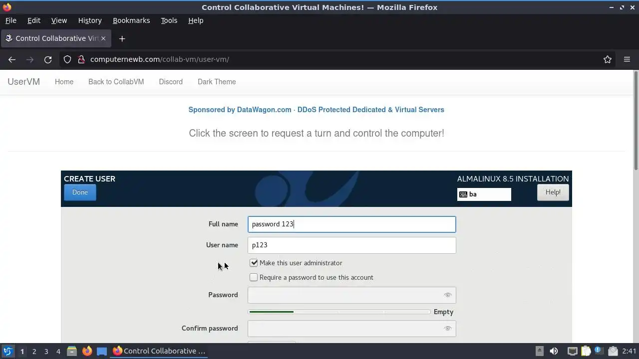Follow the Back to CollabVM link
The height and width of the screenshot is (359, 639).
(116, 82)
